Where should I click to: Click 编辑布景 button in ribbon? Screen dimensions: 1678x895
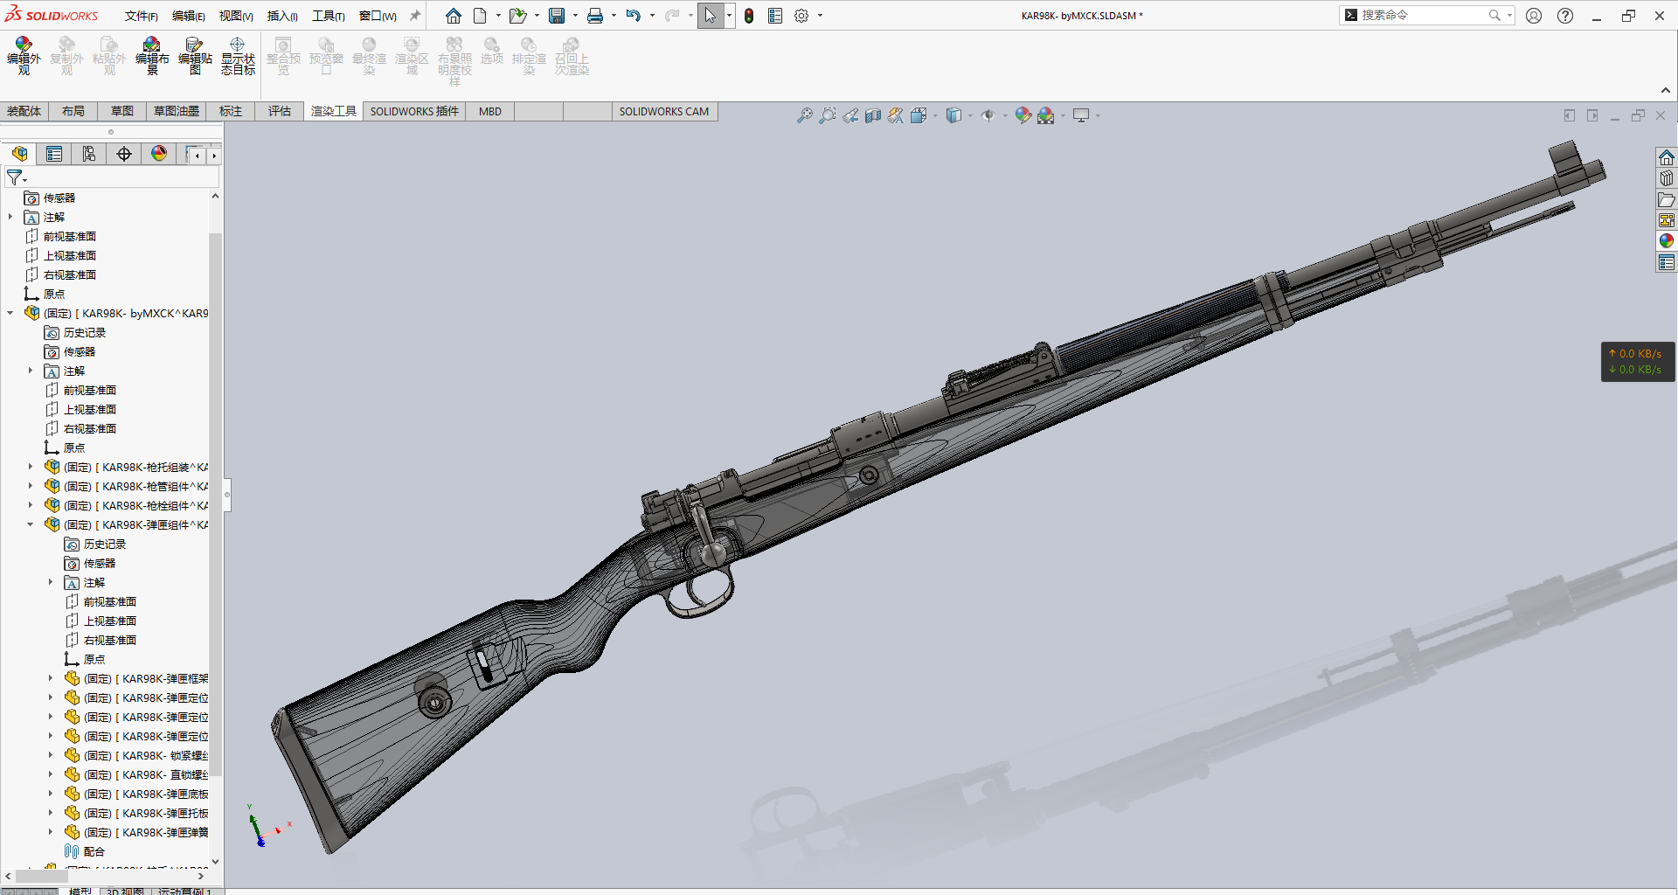tap(152, 56)
